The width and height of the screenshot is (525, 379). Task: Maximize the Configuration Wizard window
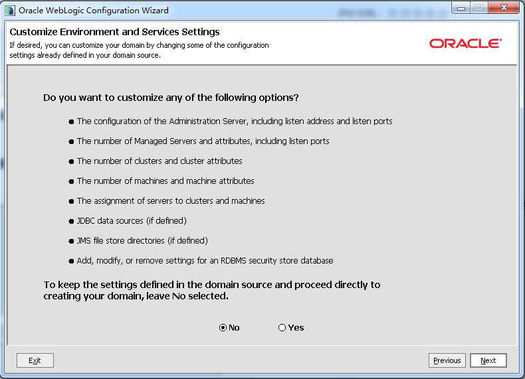click(479, 8)
